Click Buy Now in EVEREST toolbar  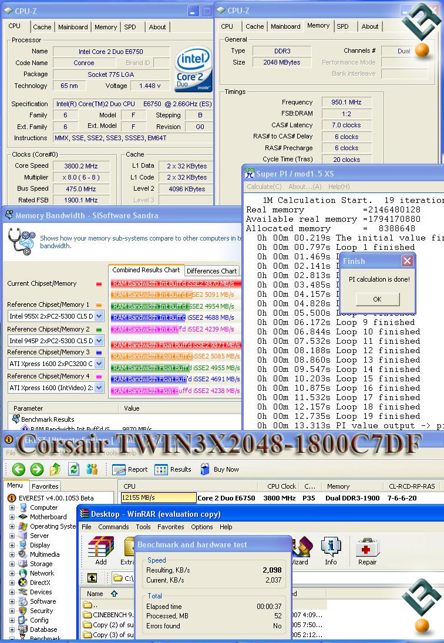219,469
